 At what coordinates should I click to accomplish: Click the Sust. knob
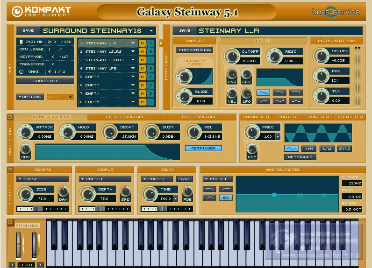pyautogui.click(x=151, y=132)
